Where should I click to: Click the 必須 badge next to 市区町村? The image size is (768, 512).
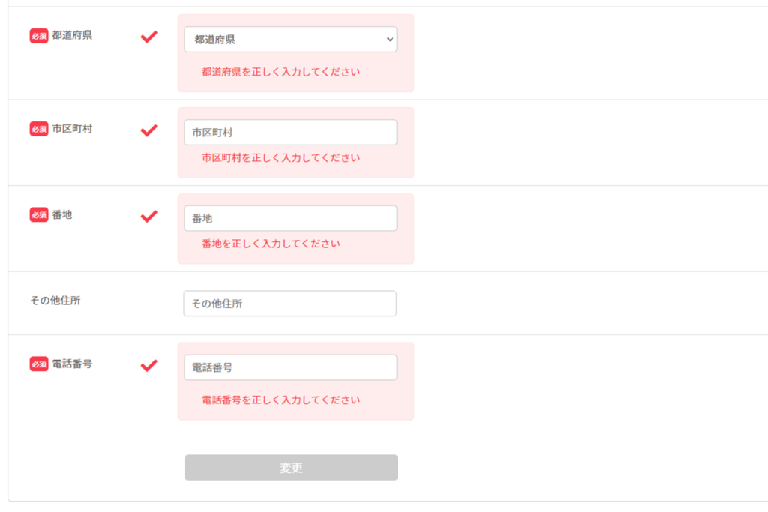(x=39, y=129)
